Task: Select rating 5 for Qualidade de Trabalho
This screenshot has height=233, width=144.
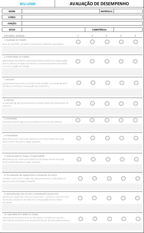Action: [135, 42]
